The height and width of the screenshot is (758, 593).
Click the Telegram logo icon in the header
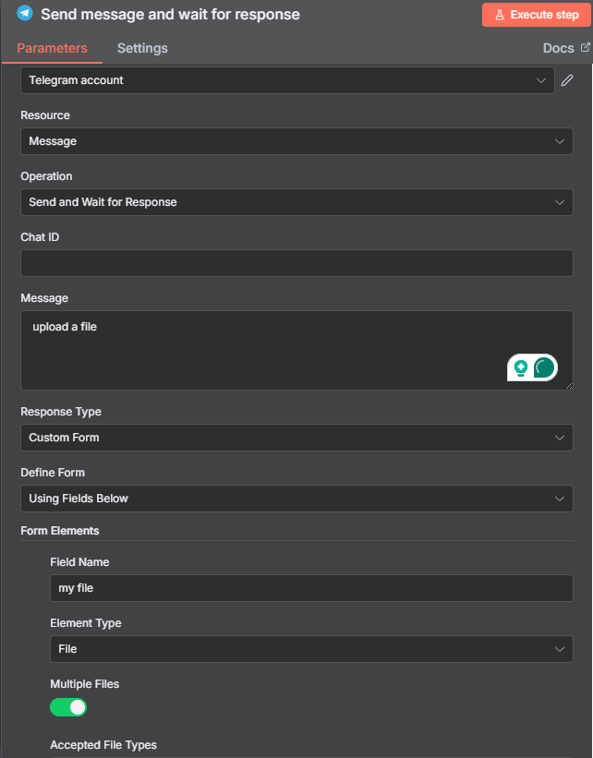pos(25,14)
